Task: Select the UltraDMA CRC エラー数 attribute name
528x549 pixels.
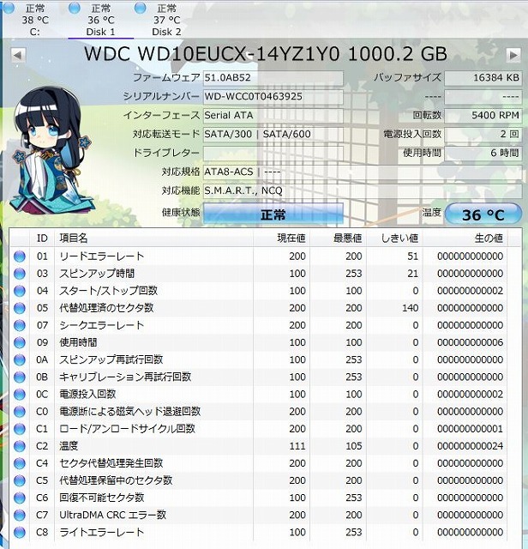Action: coord(112,515)
